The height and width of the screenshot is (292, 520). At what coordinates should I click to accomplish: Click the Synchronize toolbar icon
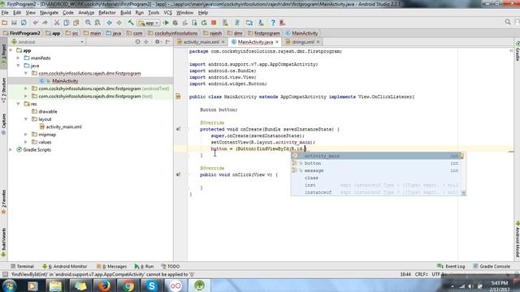pyautogui.click(x=24, y=23)
